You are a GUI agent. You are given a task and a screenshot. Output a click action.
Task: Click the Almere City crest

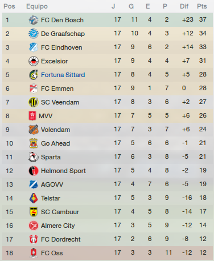[x=34, y=226]
